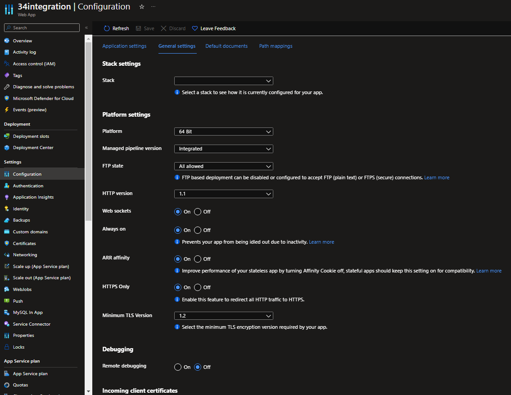Click the Push notification icon
The height and width of the screenshot is (395, 511).
(x=6, y=301)
